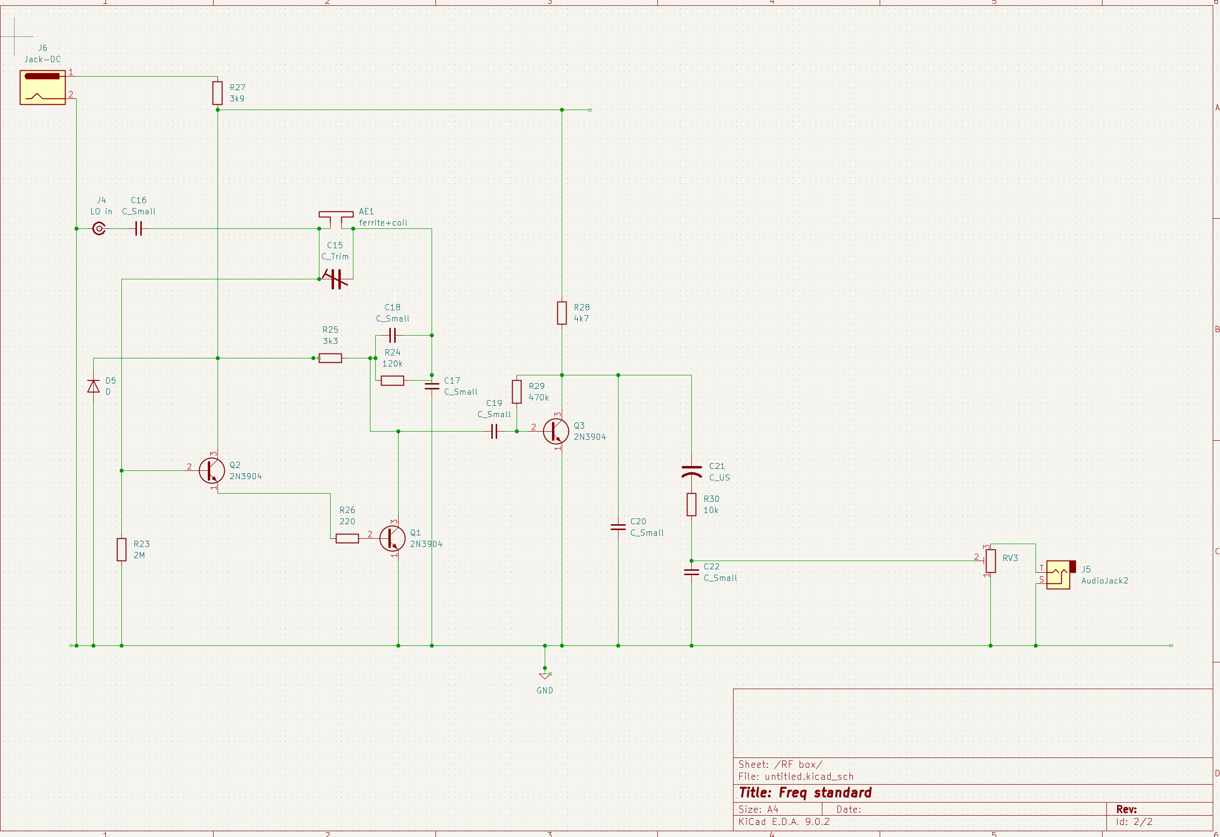Click resistor R23 2M symbol
This screenshot has height=837, width=1220.
click(121, 549)
